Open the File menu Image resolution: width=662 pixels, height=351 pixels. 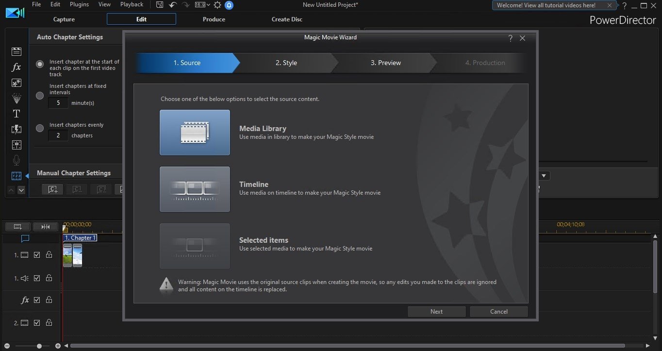pos(36,4)
